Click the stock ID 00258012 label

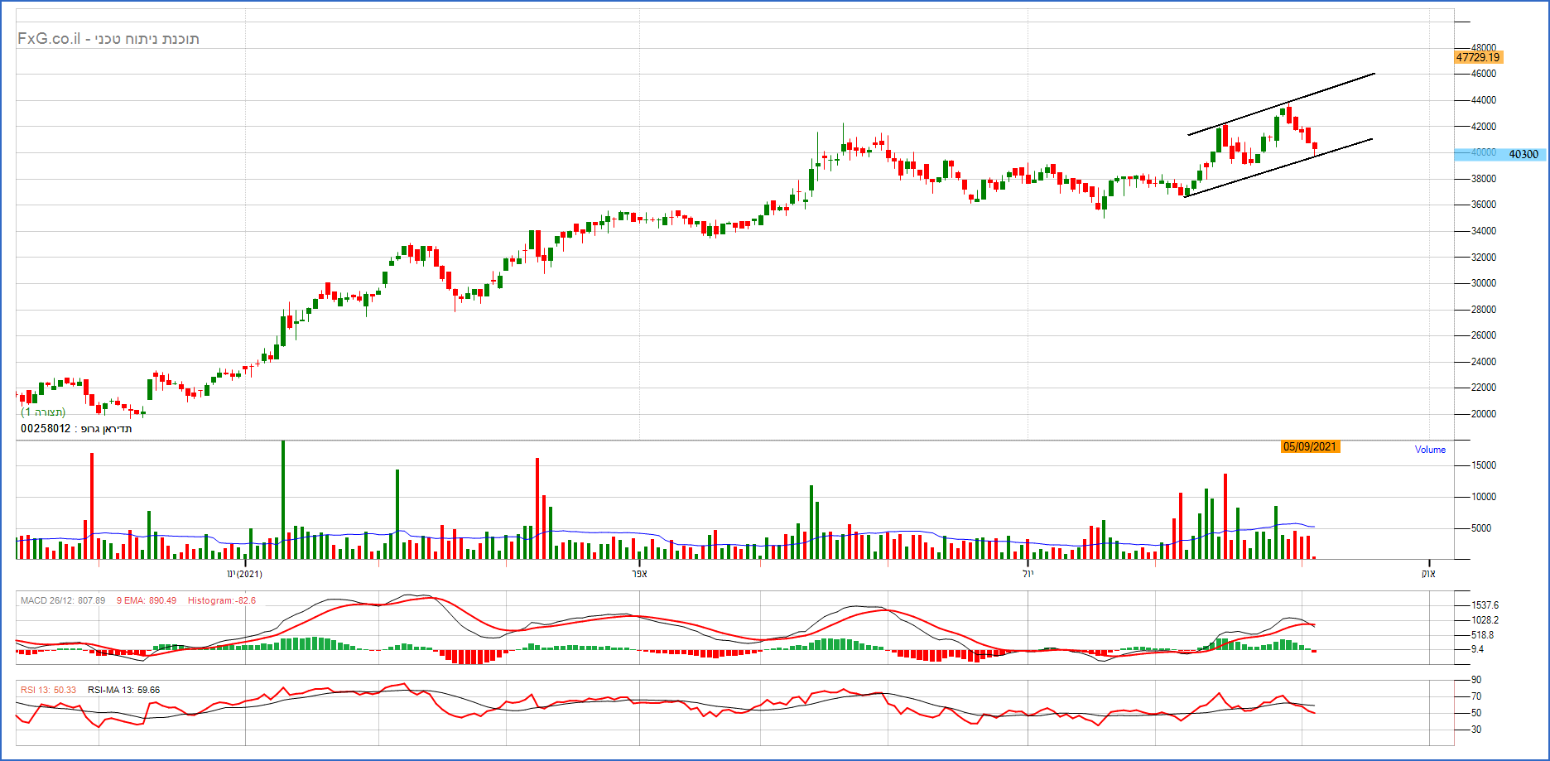tap(46, 429)
